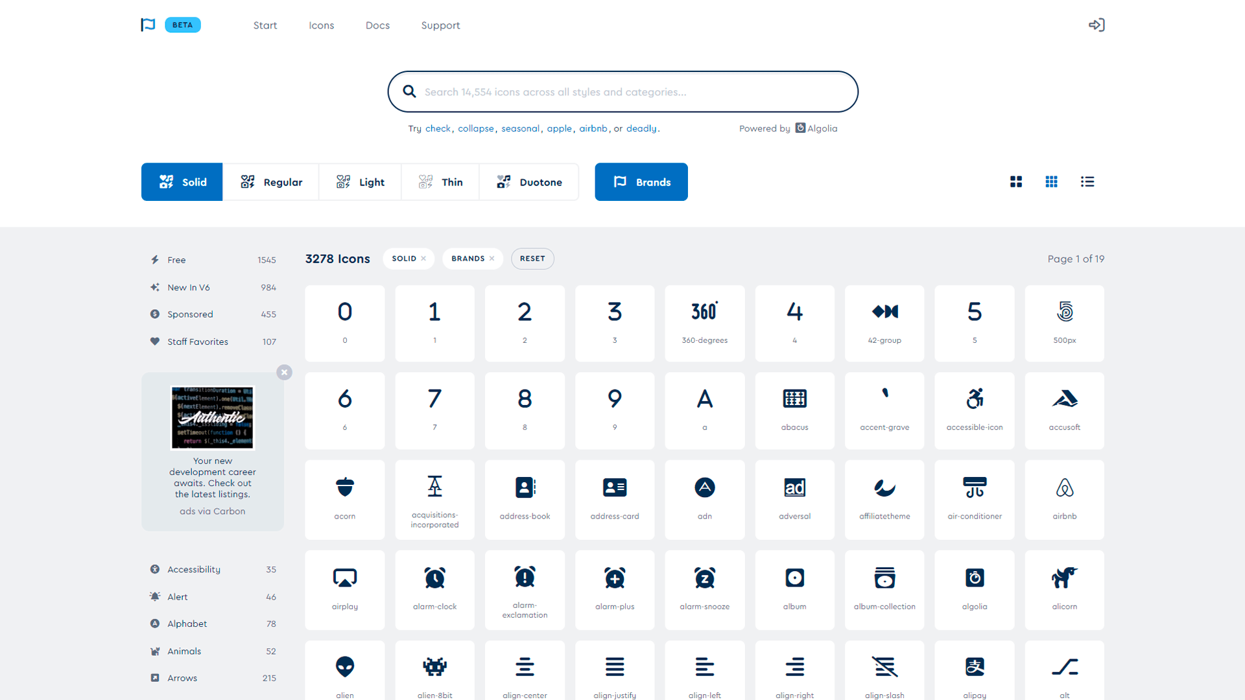Click the sign-in icon in header

tap(1097, 25)
